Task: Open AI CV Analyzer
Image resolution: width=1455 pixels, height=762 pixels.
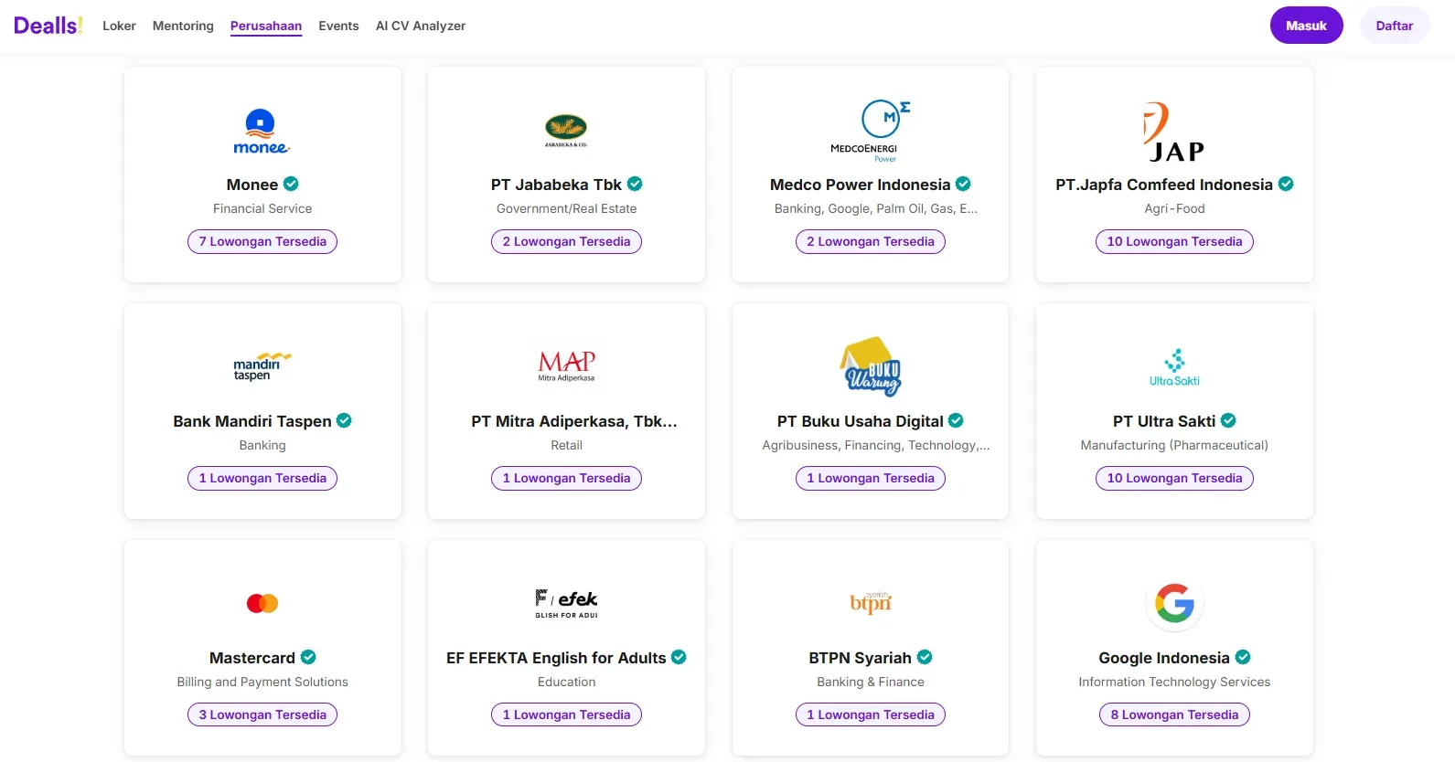Action: point(421,26)
